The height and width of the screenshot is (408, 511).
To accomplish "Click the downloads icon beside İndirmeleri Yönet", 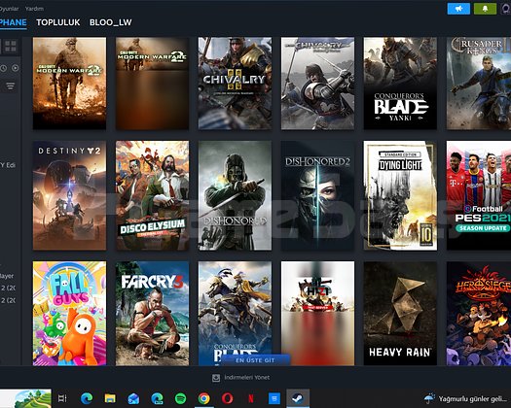I will [x=216, y=378].
